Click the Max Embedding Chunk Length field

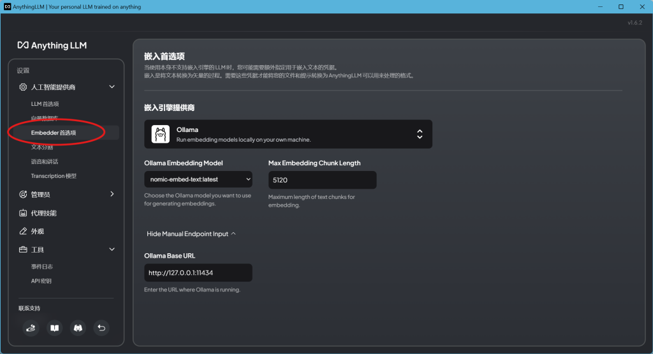tap(322, 180)
